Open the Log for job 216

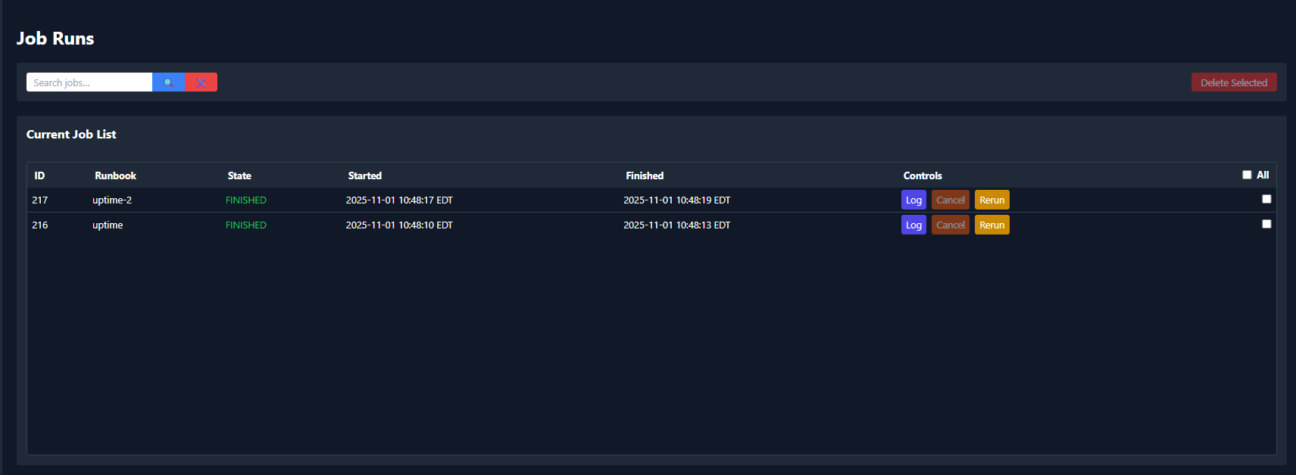(913, 225)
